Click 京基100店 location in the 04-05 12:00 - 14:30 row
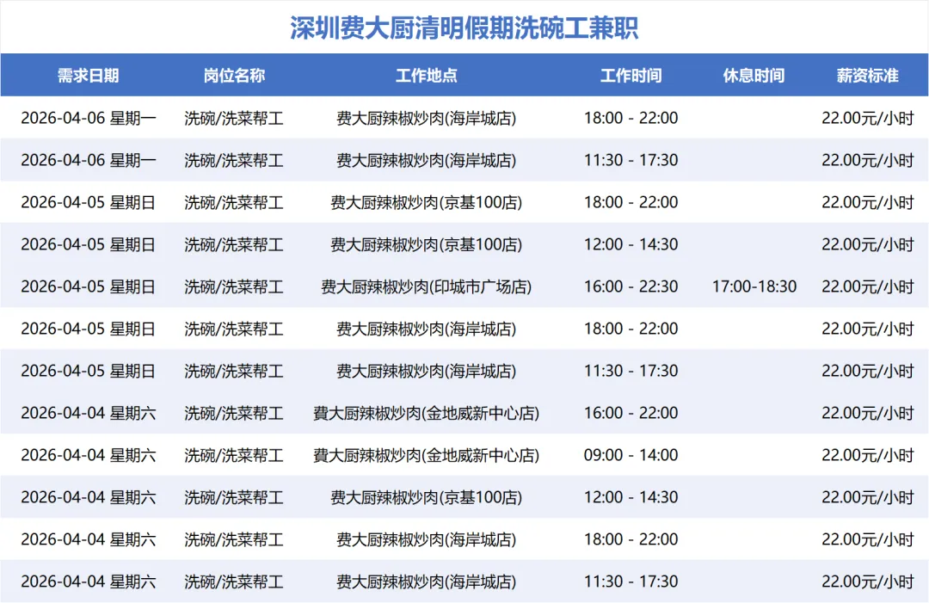The image size is (929, 603). 427,244
